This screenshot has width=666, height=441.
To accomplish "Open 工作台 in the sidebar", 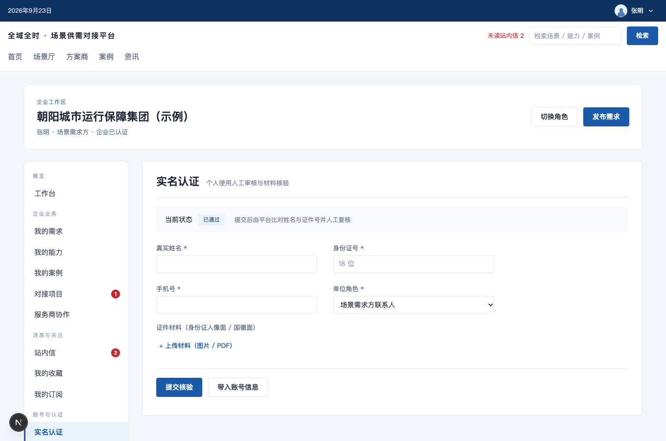I will [x=76, y=194].
